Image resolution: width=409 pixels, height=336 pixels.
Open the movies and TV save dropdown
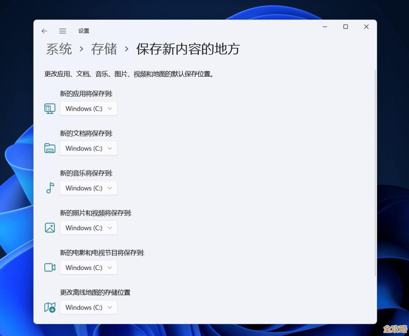pos(88,267)
